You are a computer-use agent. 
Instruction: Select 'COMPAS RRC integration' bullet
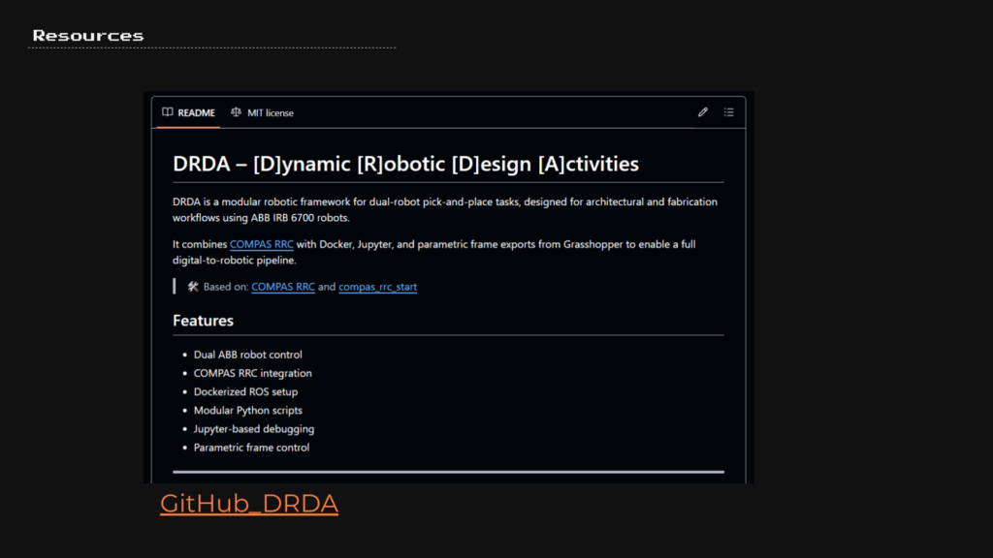[253, 373]
